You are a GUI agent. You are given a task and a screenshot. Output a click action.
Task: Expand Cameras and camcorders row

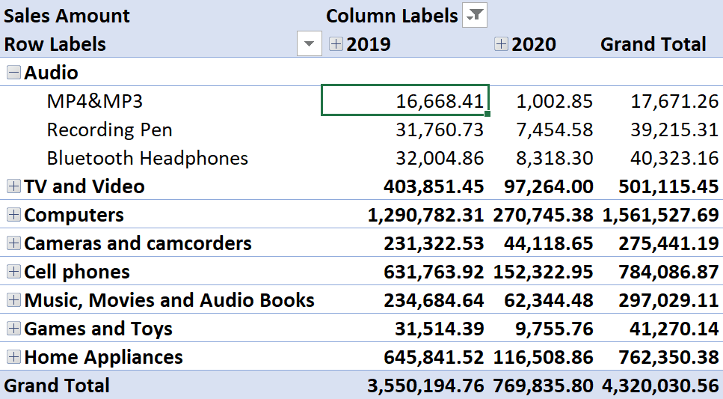[x=14, y=243]
